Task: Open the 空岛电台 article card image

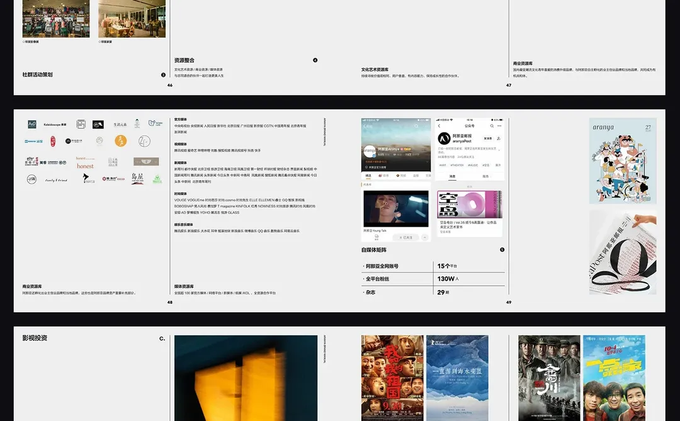Action: click(x=469, y=205)
